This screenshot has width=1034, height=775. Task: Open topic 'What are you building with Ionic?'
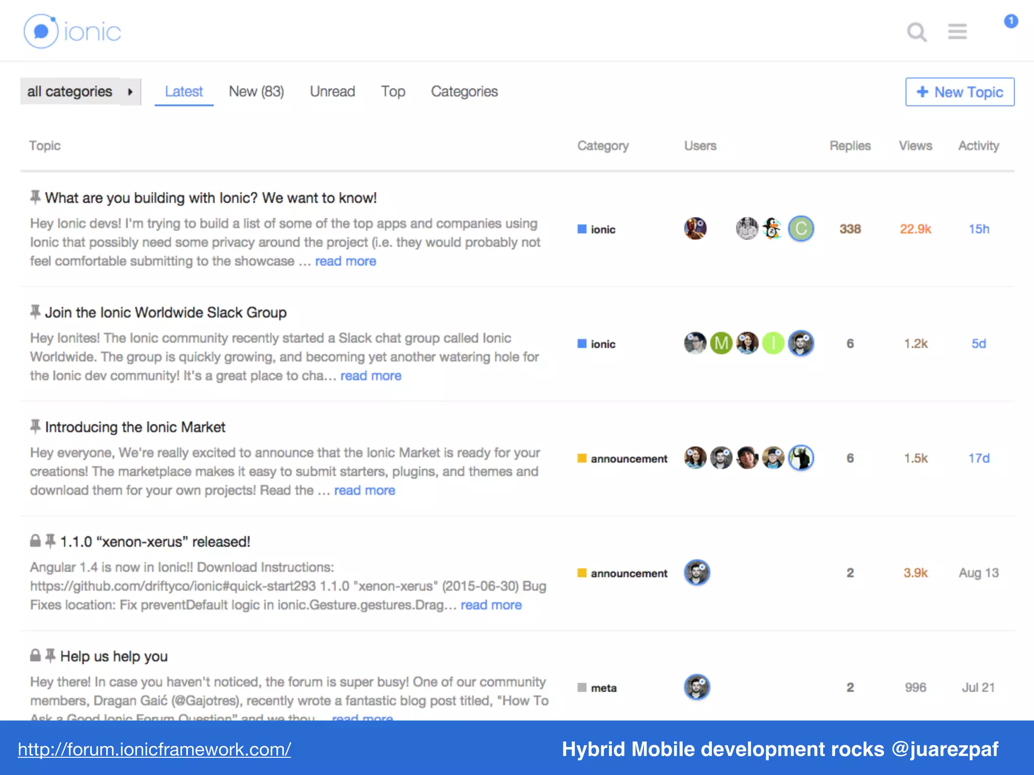[x=211, y=198]
